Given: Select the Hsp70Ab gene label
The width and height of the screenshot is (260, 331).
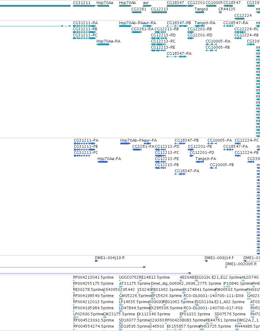Looking at the screenshot, I should [x=127, y=3].
